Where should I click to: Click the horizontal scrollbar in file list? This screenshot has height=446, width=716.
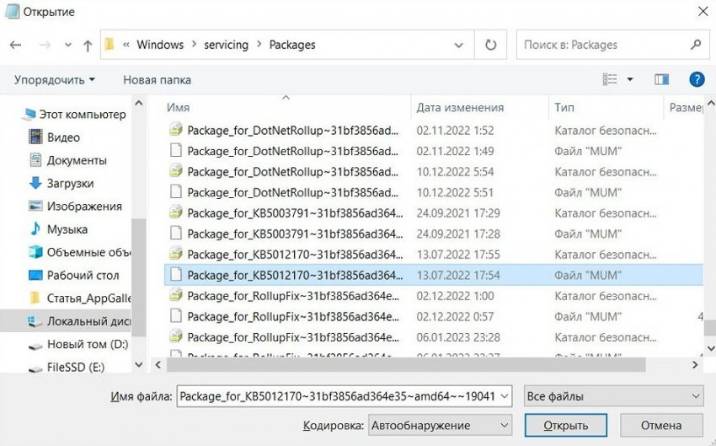(x=404, y=364)
